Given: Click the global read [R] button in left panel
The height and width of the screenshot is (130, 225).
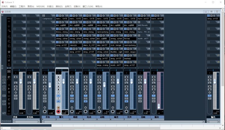Looking at the screenshot, I should click(x=4, y=86).
